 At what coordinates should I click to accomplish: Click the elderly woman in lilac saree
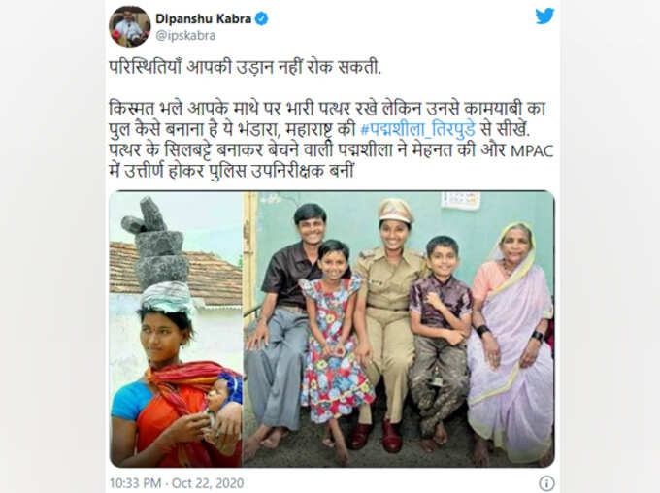pos(510,341)
